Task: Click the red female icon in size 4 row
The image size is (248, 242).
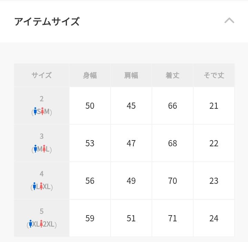Action: (x=41, y=186)
